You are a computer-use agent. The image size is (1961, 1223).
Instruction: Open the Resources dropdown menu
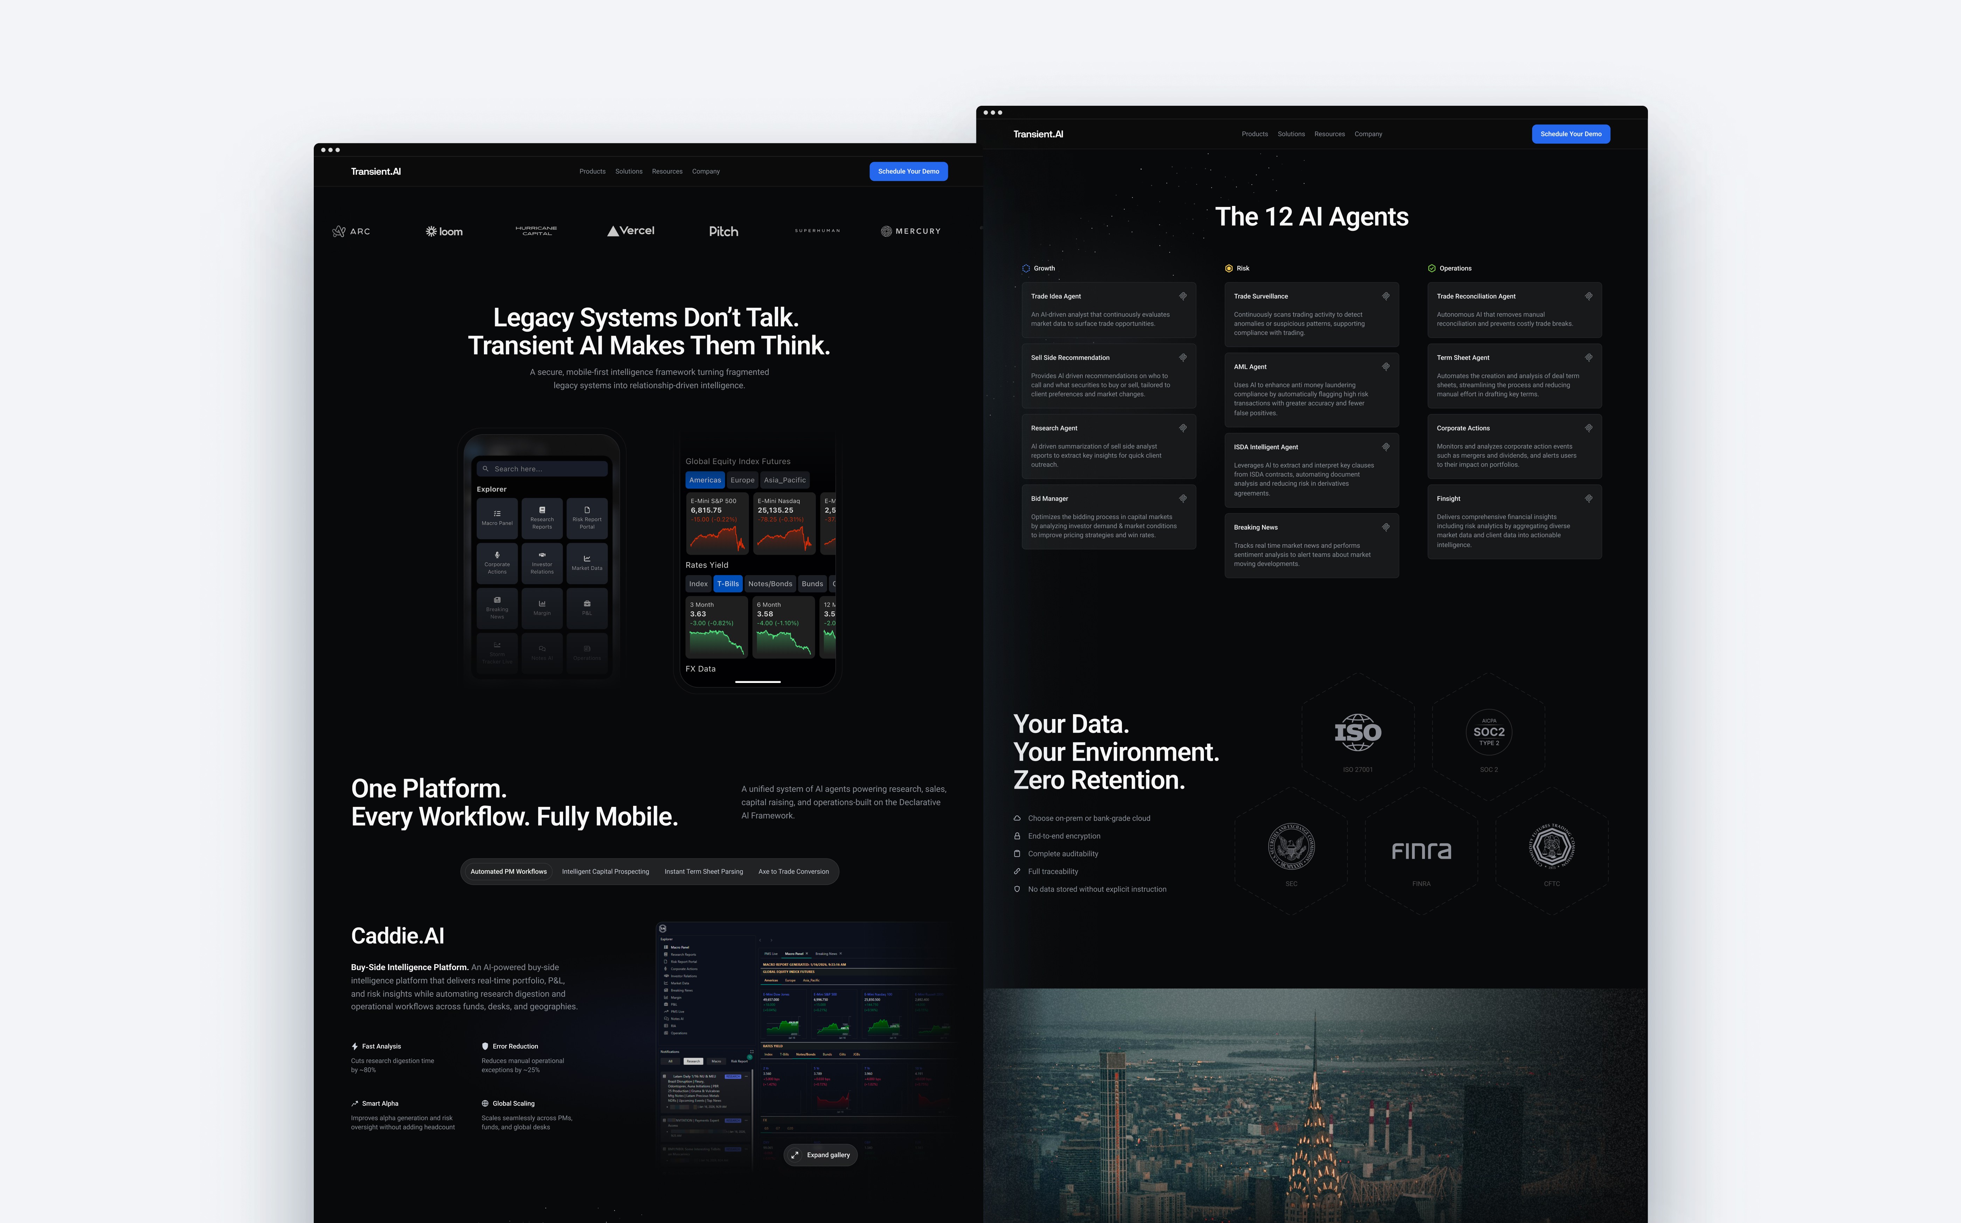(x=667, y=172)
